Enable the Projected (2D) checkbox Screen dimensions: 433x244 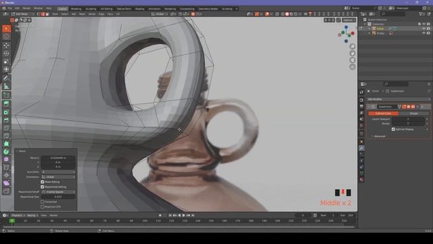pyautogui.click(x=43, y=206)
